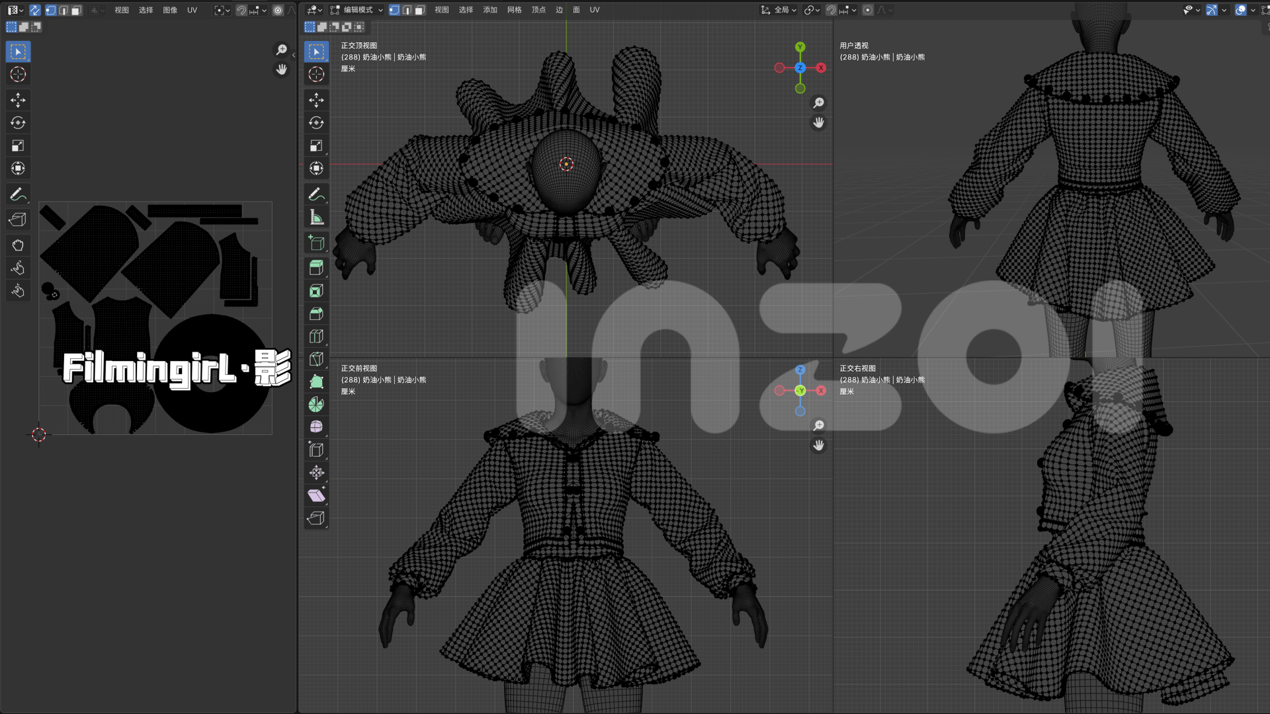Image resolution: width=1270 pixels, height=714 pixels.
Task: Select the Edge Slide tool
Action: [316, 450]
